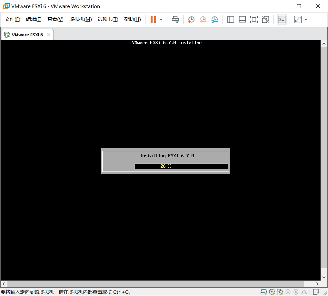
Task: Toggle the thumbnail bar view
Action: point(242,19)
